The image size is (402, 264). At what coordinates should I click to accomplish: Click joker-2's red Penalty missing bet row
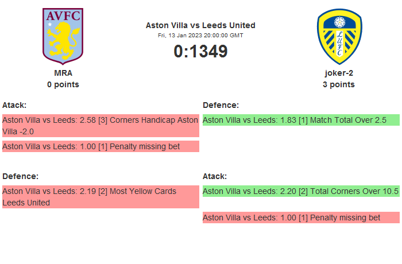point(300,218)
